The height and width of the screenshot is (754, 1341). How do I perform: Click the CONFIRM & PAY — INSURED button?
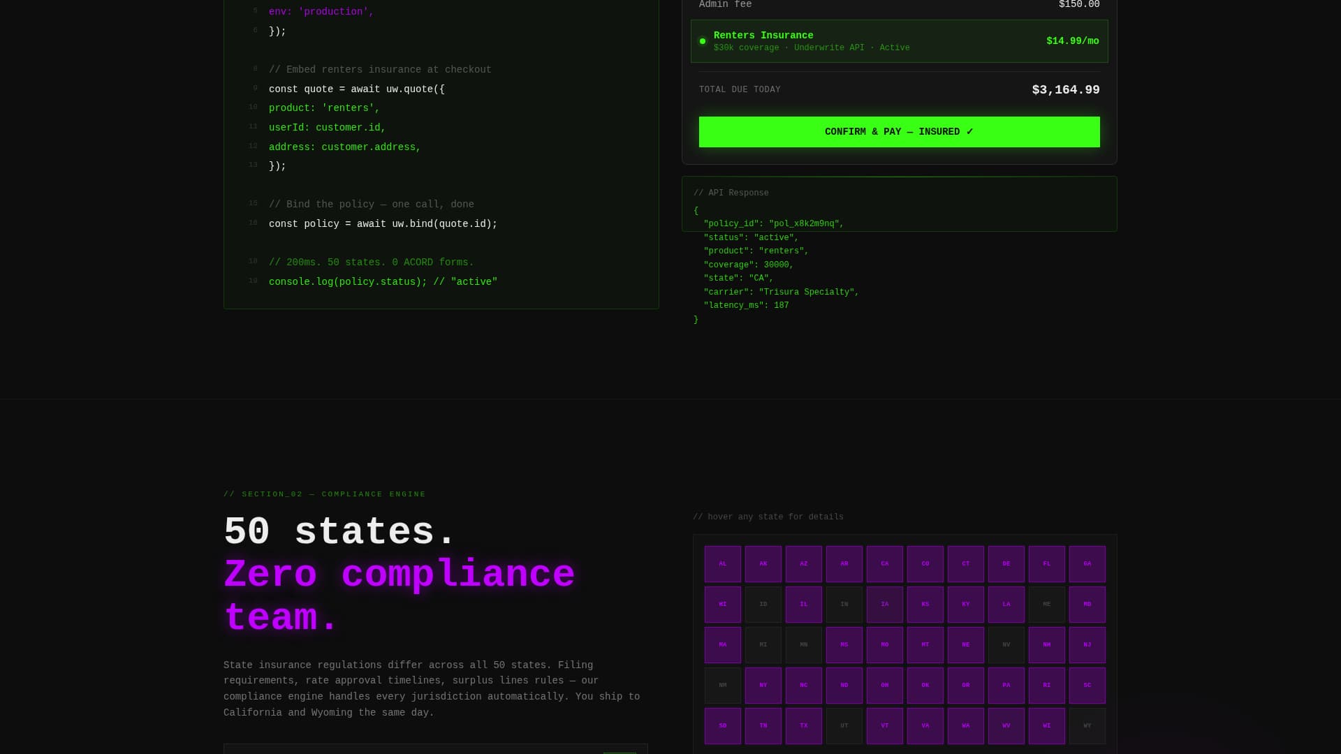(899, 132)
